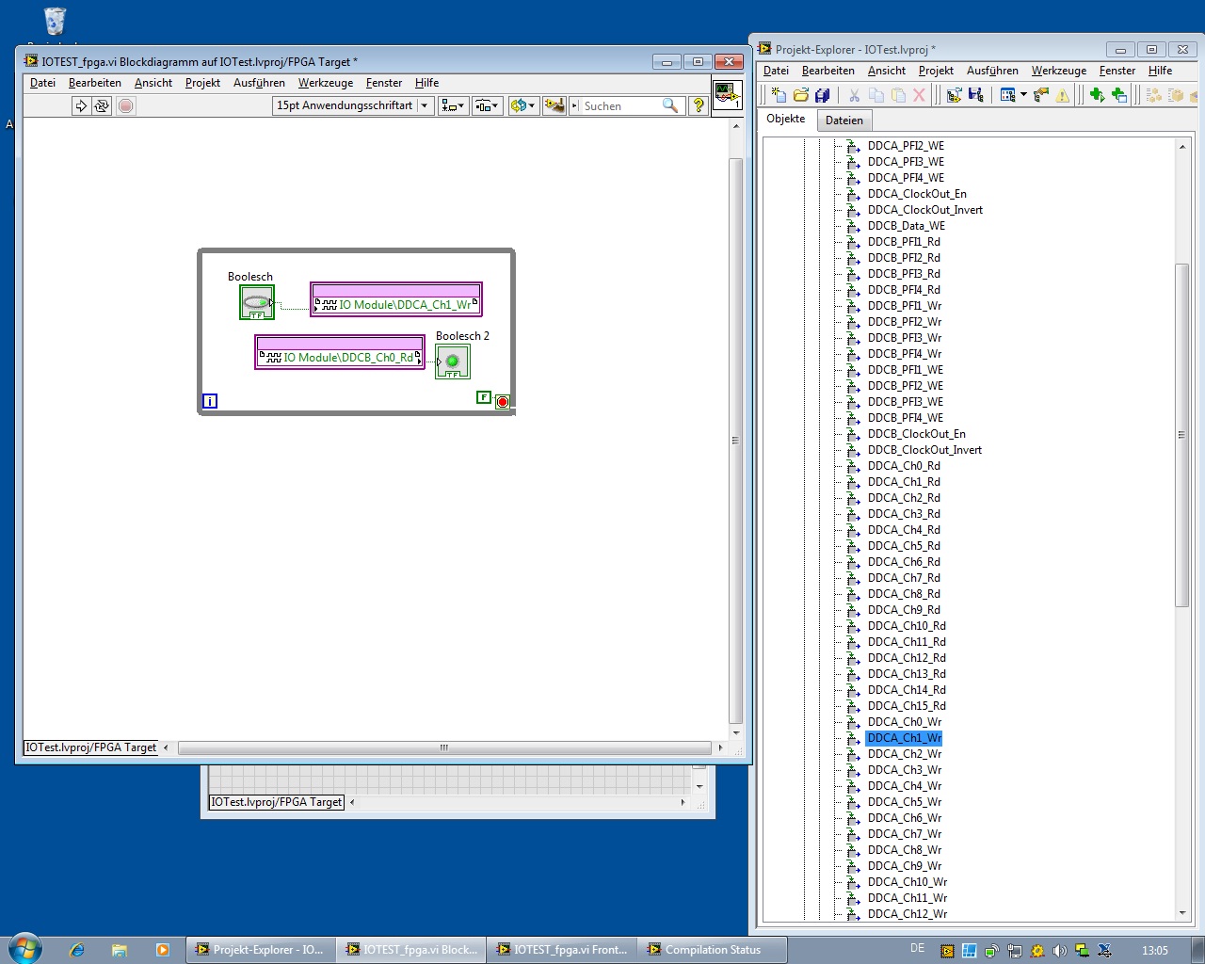Click the False boolean constant in loop
Viewport: 1205px width, 964px height.
[483, 397]
